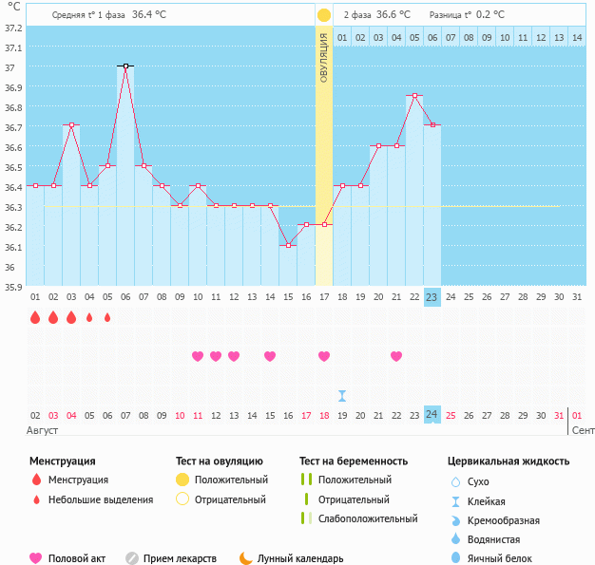Image resolution: width=595 pixels, height=565 pixels.
Task: Click the 36.8 temperature point on day 22
Action: pyautogui.click(x=414, y=95)
